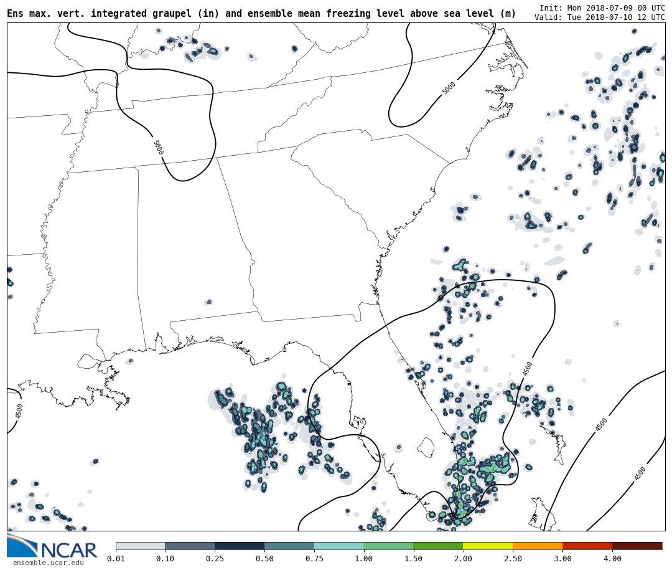
Task: Click the colorbar label '0.01'
Action: 116,558
